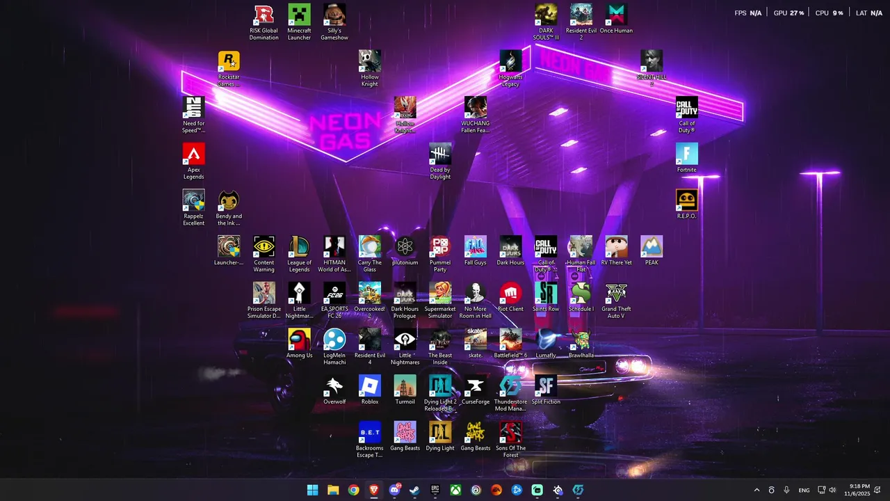Select the Overwolf shortcut
The height and width of the screenshot is (501, 890).
[334, 390]
